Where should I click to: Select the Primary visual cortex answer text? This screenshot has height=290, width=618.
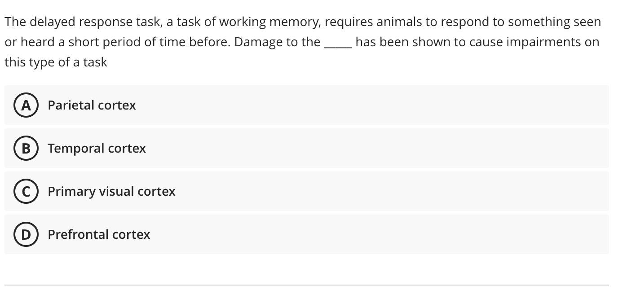click(x=111, y=191)
